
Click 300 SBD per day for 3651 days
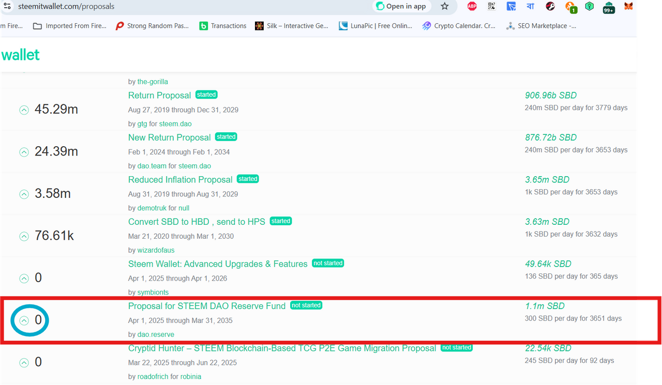pyautogui.click(x=573, y=318)
